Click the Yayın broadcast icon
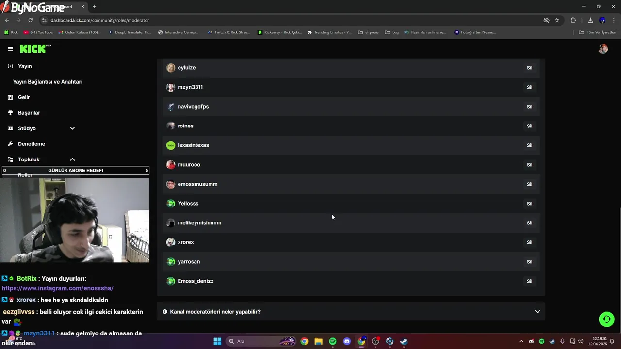The width and height of the screenshot is (621, 349). 10,66
